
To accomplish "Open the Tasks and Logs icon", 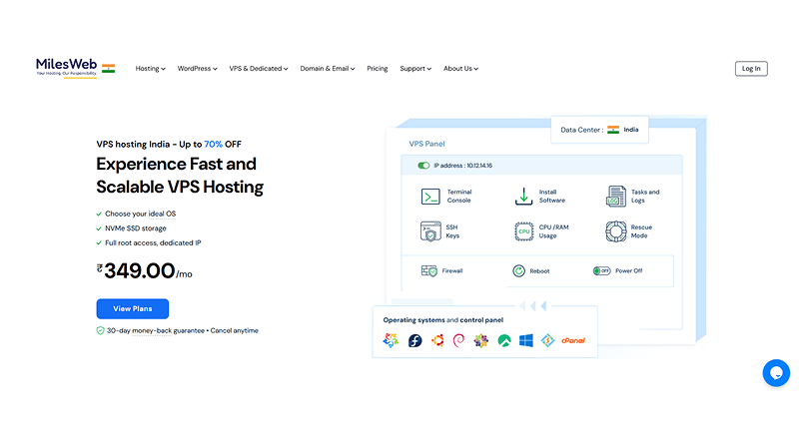I will tap(615, 197).
